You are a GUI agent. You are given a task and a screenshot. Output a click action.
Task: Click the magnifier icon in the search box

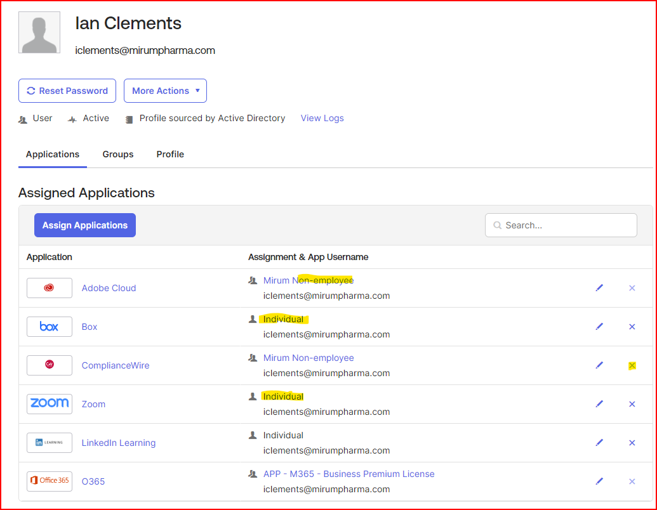[x=498, y=225]
